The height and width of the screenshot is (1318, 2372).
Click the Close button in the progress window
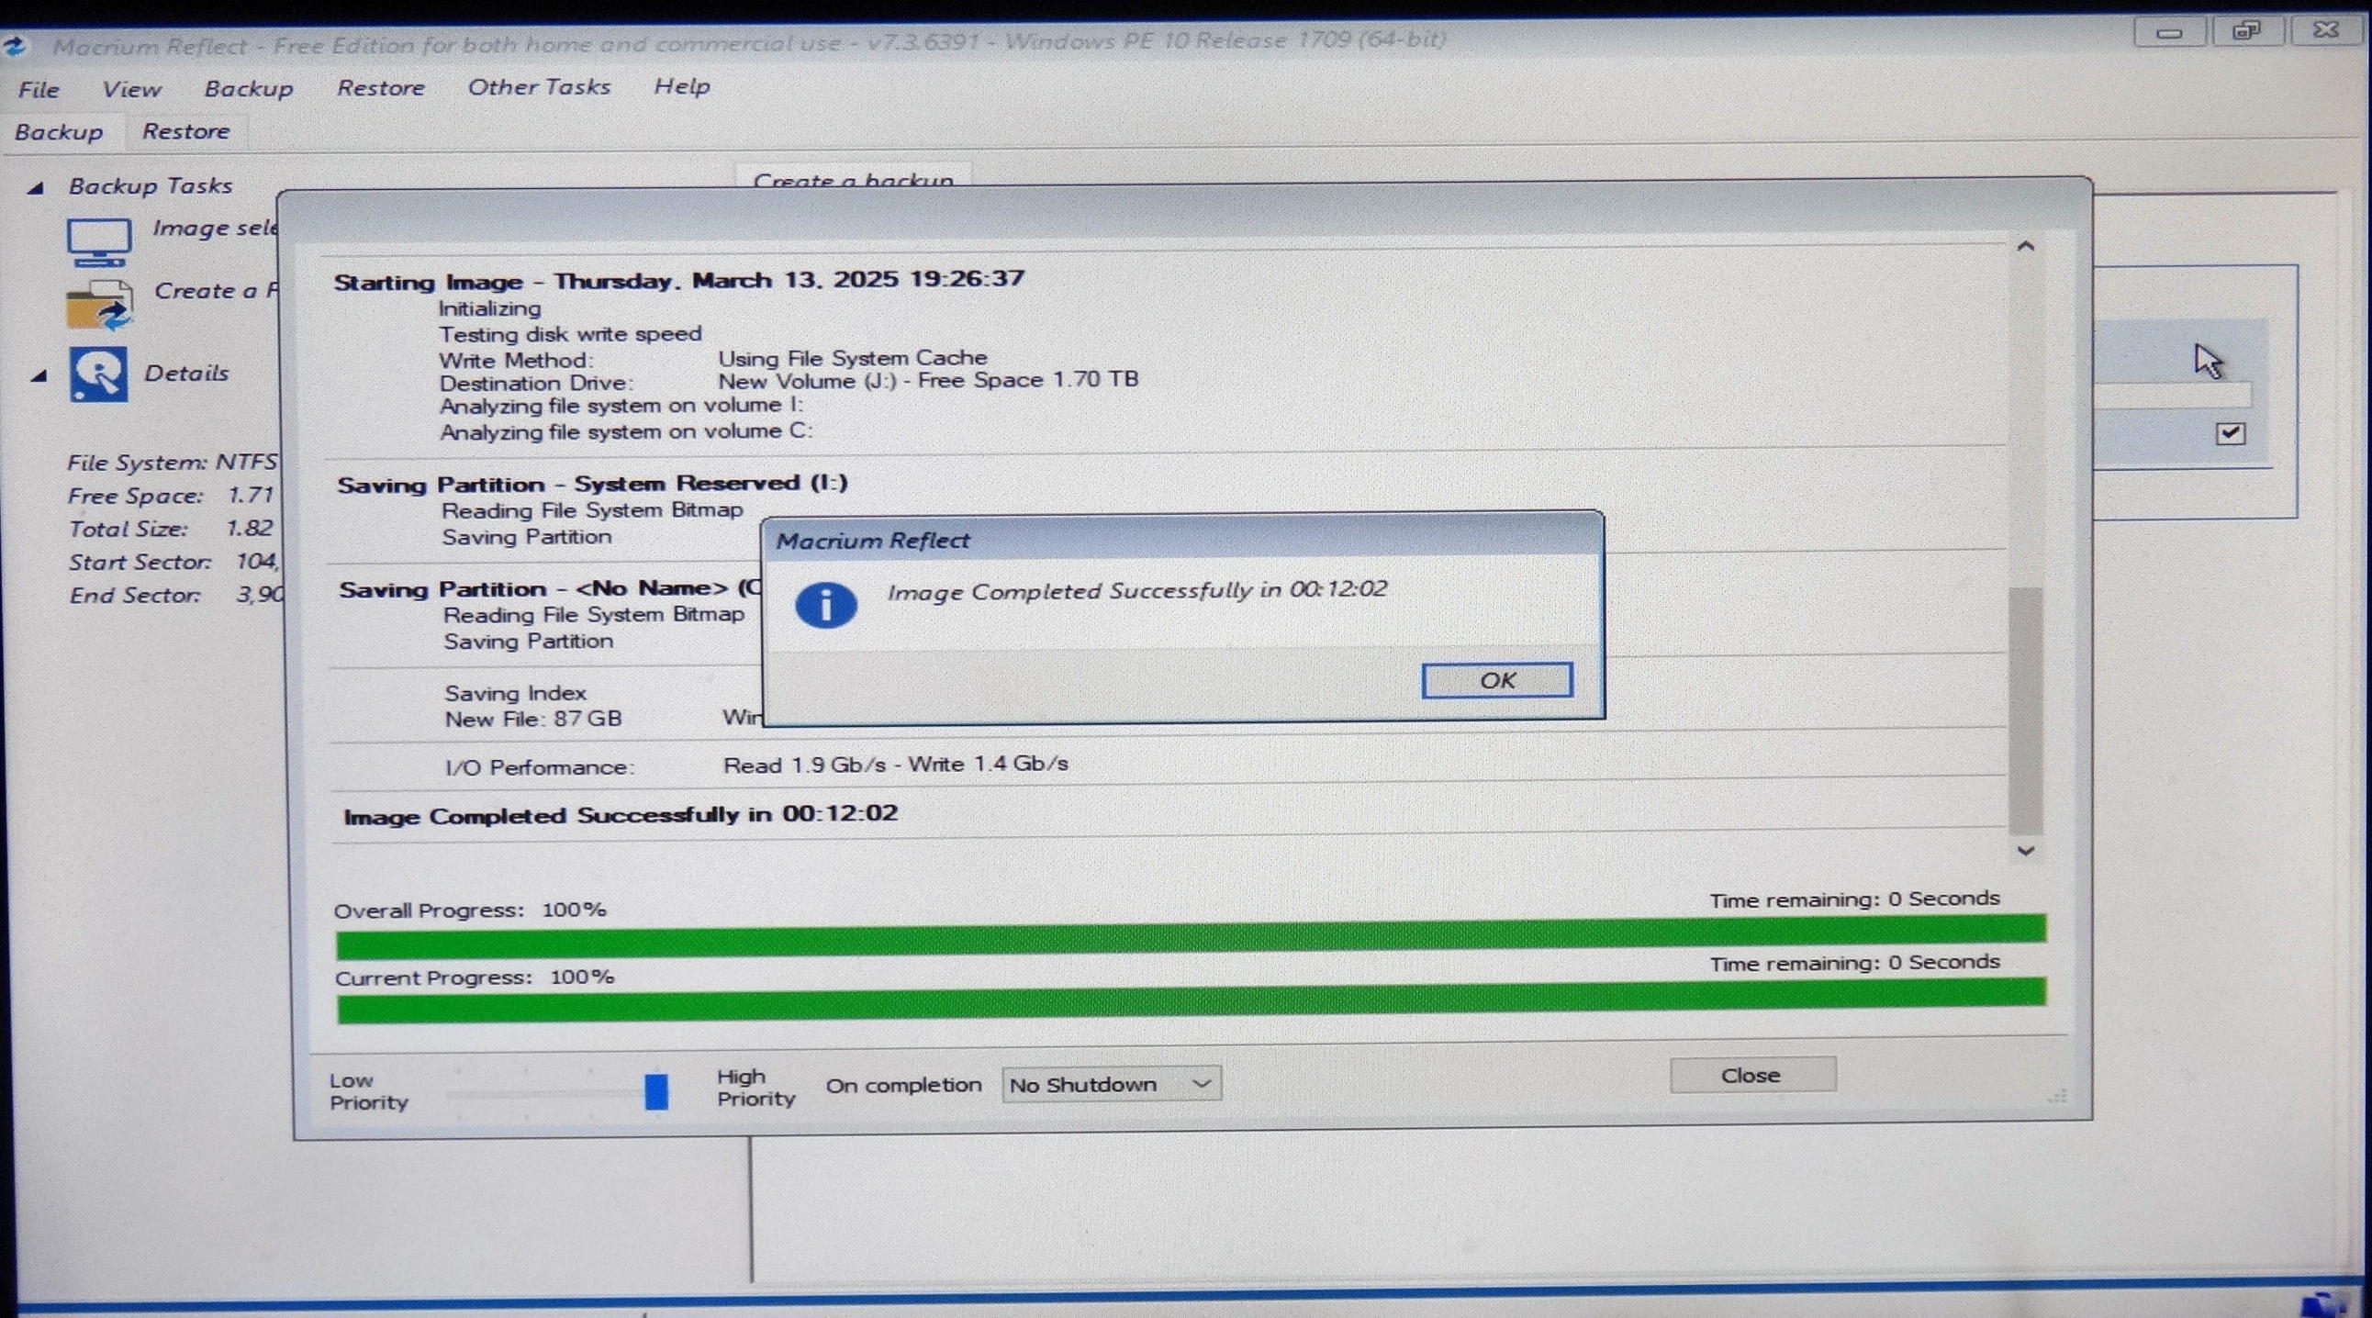coord(1752,1075)
